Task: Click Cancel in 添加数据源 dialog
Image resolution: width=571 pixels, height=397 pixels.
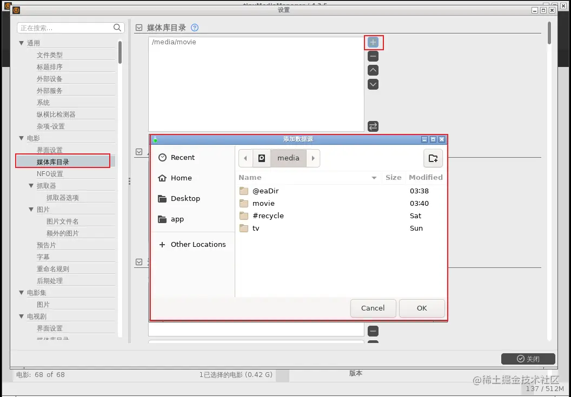Action: (x=373, y=308)
